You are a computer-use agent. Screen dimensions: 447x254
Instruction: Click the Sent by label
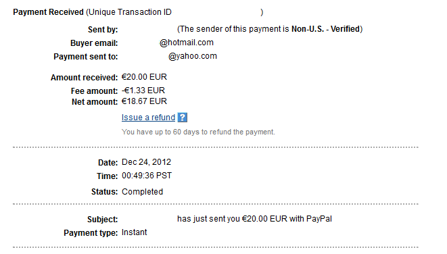[103, 30]
